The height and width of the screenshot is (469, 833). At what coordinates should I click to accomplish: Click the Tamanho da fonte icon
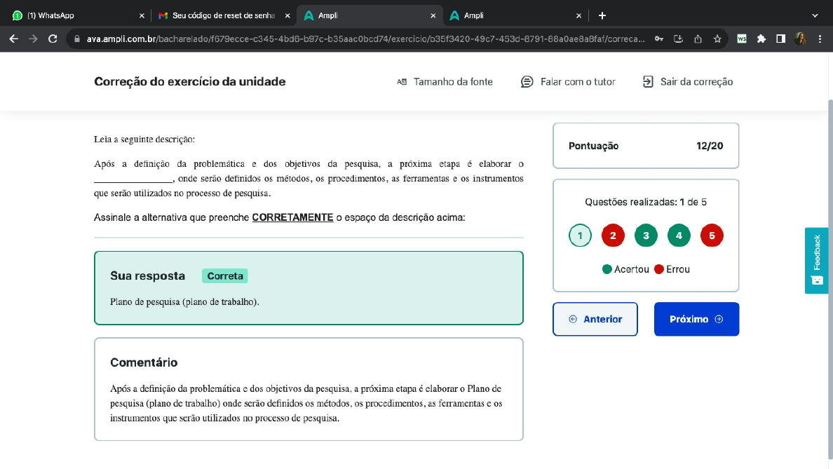(x=402, y=82)
